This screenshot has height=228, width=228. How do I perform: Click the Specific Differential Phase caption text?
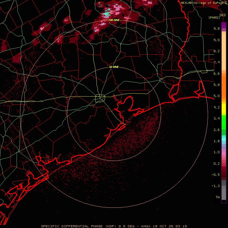[114, 226]
